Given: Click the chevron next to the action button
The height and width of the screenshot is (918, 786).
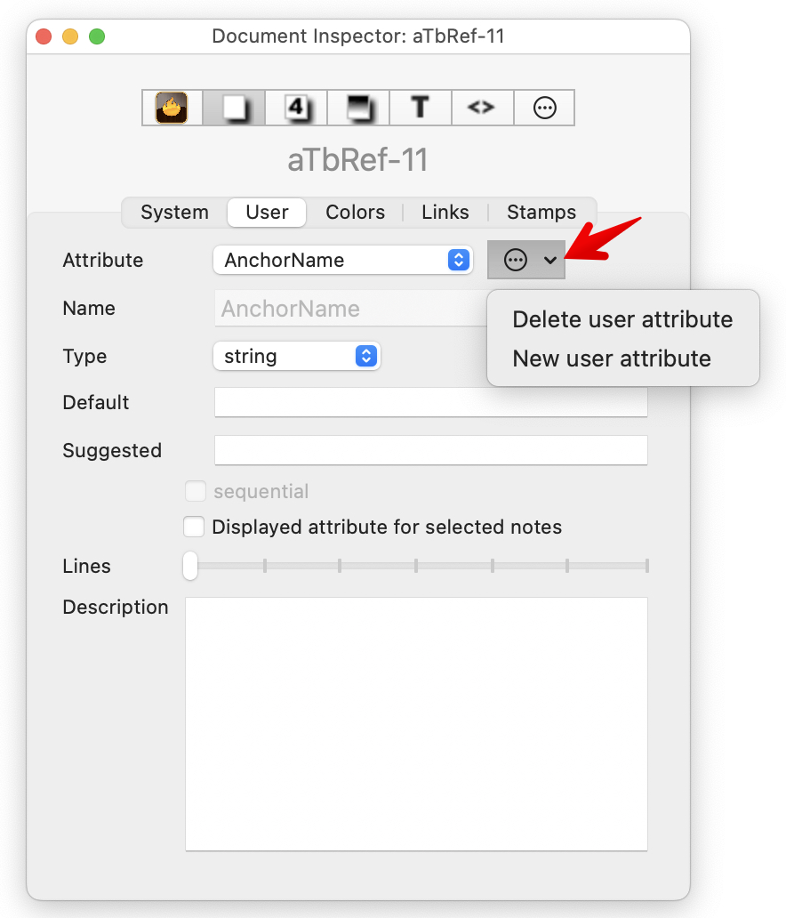Looking at the screenshot, I should click(550, 260).
